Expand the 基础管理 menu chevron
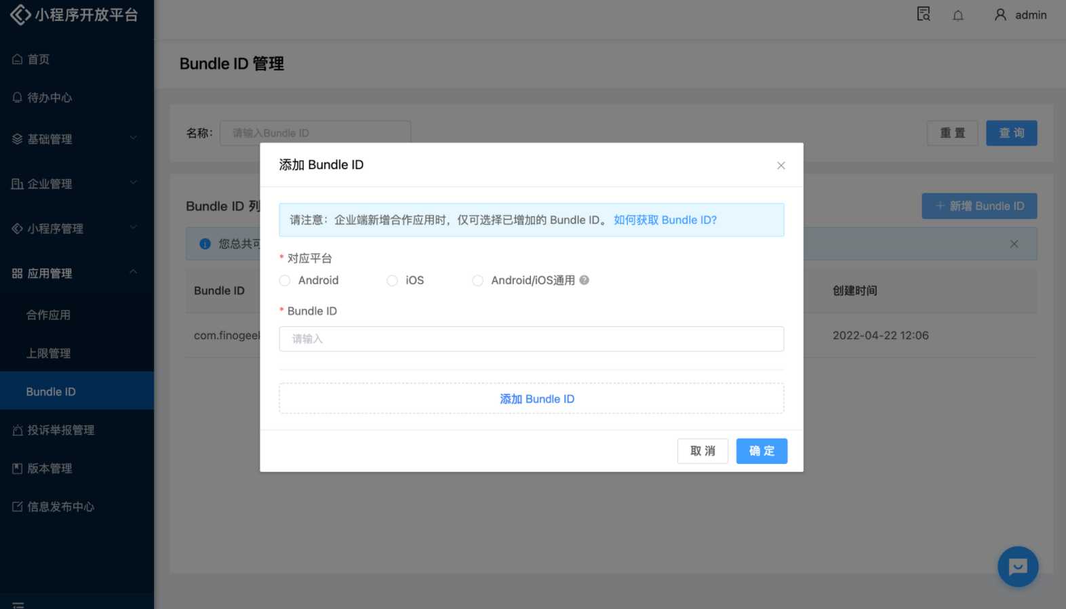 tap(133, 138)
